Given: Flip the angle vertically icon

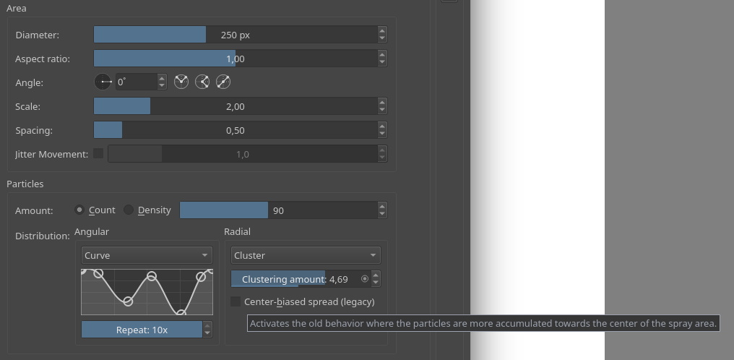Looking at the screenshot, I should (202, 82).
